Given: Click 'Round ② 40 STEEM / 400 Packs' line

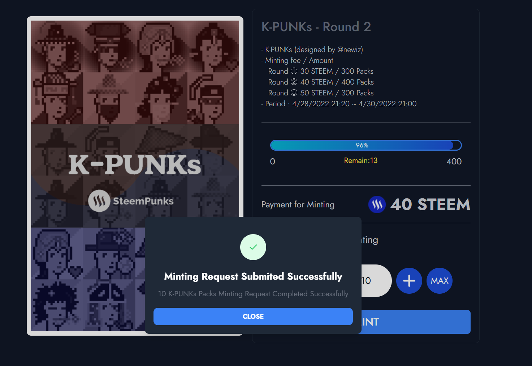Looking at the screenshot, I should pos(321,82).
